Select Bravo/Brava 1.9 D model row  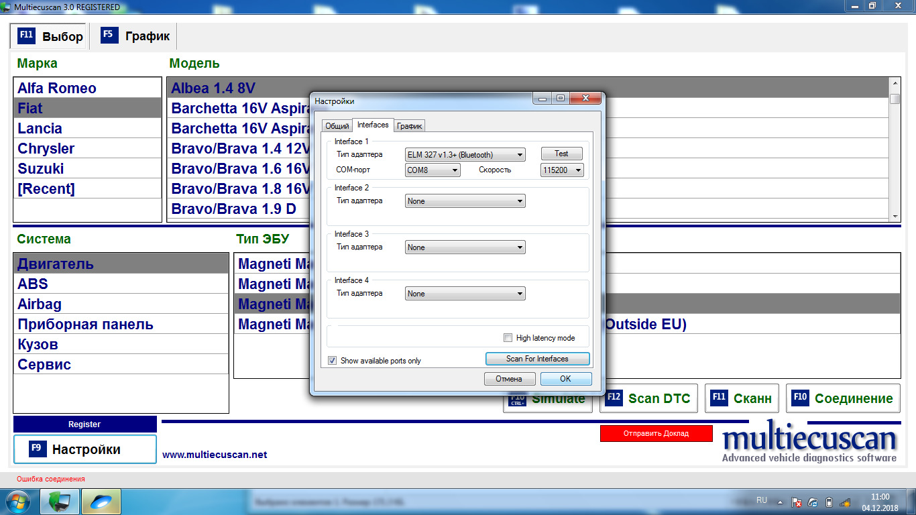(x=238, y=209)
